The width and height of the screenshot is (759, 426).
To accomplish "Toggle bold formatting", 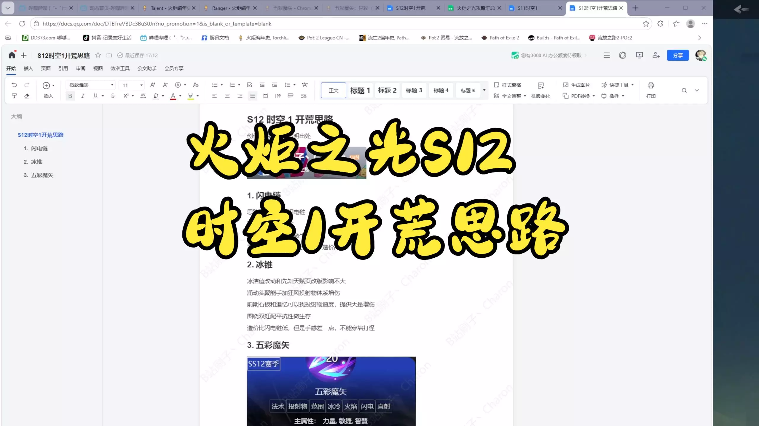I will point(70,96).
